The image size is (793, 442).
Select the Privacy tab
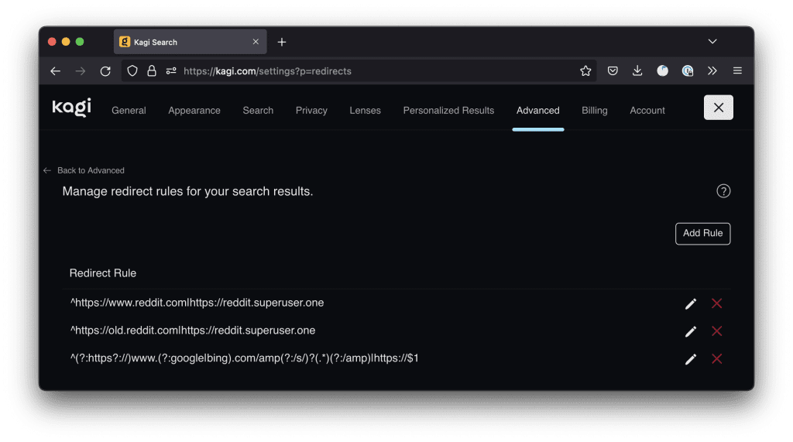pyautogui.click(x=311, y=110)
